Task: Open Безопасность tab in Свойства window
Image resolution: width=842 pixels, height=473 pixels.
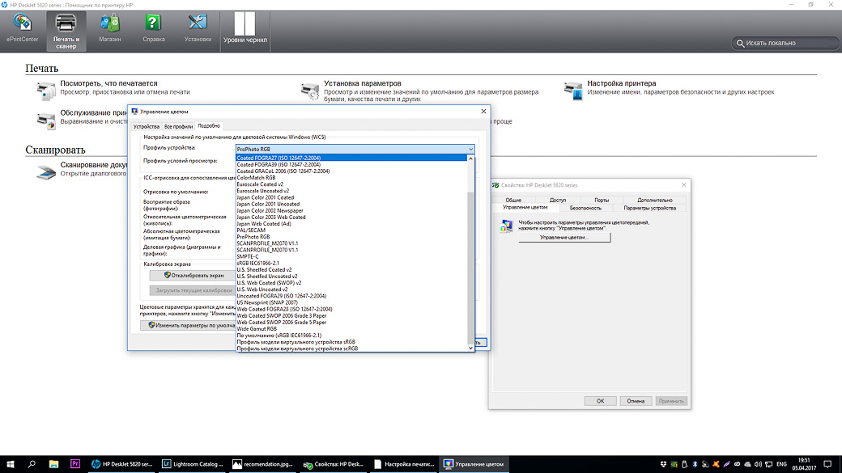Action: click(x=585, y=208)
